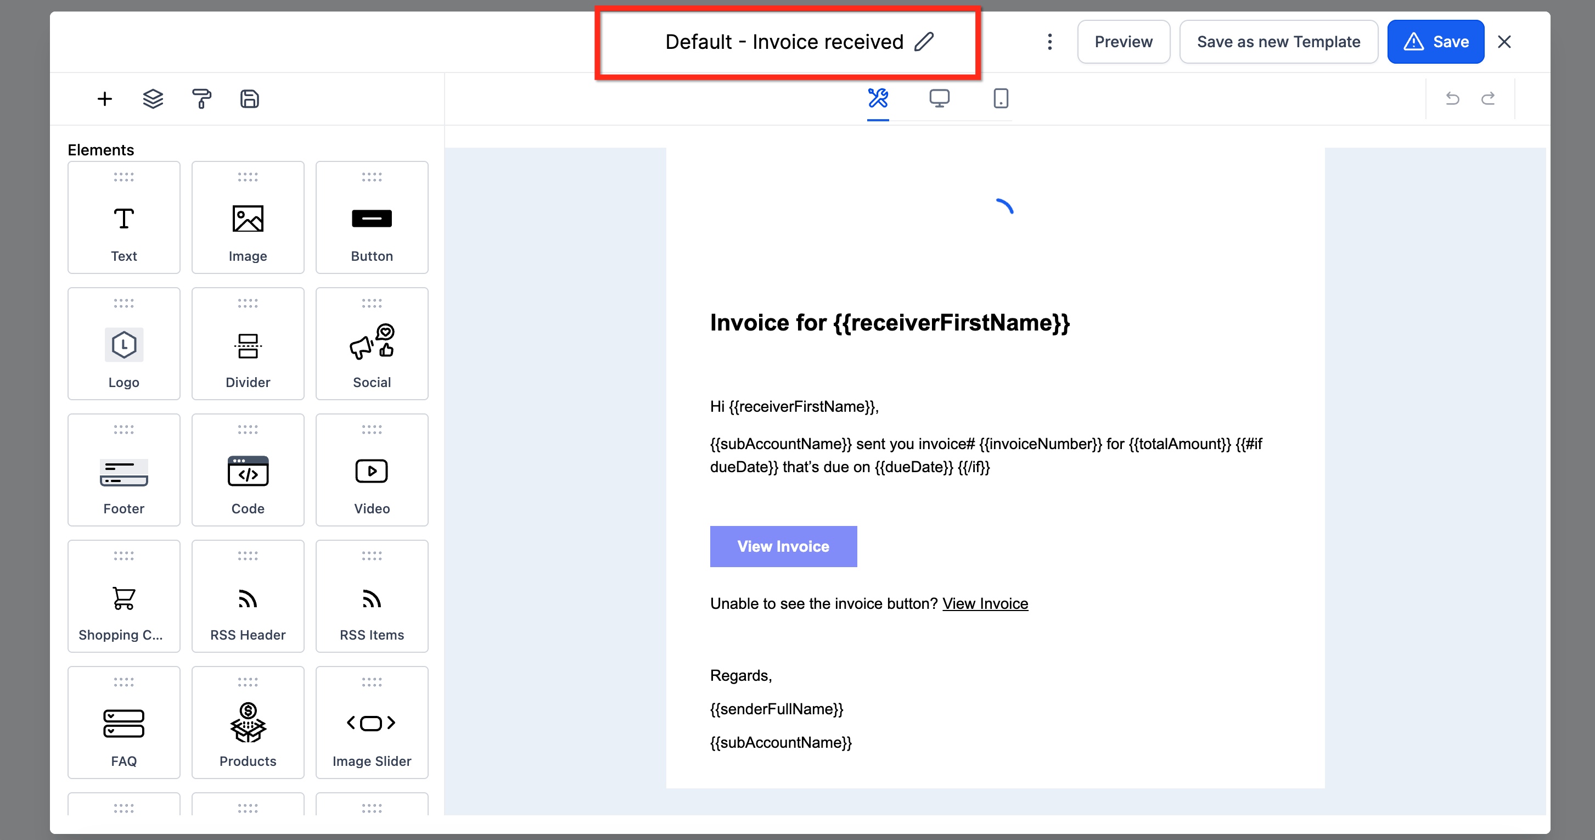Switch to desktop preview mode

(939, 98)
